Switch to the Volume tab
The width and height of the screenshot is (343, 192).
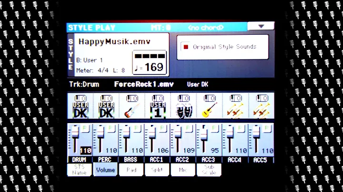tap(106, 170)
